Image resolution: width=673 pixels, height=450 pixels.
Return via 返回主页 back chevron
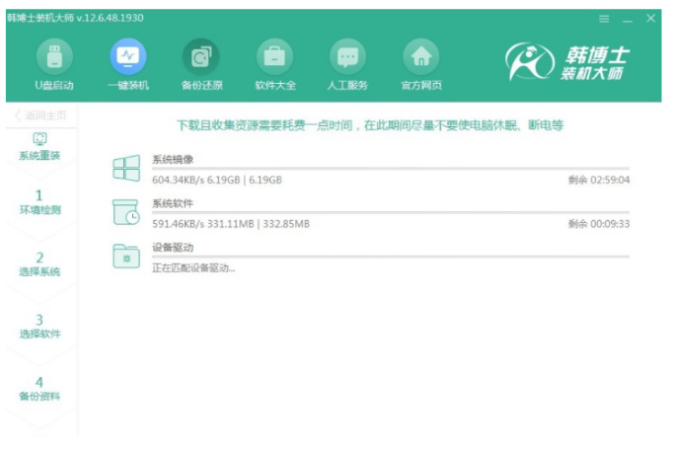[19, 115]
